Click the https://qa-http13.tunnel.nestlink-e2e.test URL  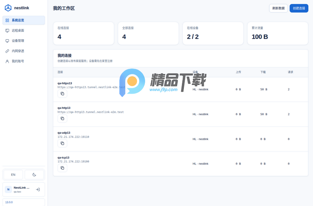point(91,112)
